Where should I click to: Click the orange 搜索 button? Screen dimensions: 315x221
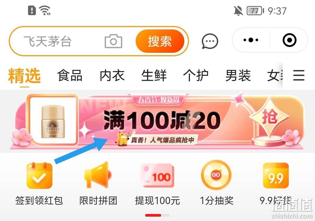(x=160, y=41)
